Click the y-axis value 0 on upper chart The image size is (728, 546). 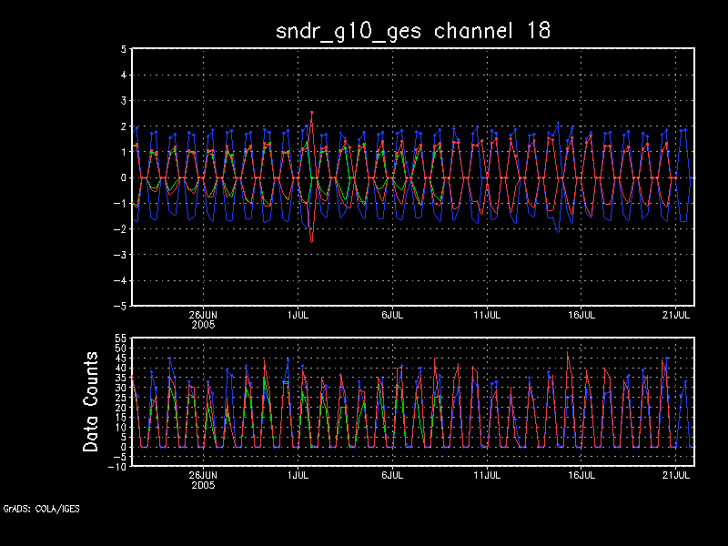point(122,177)
